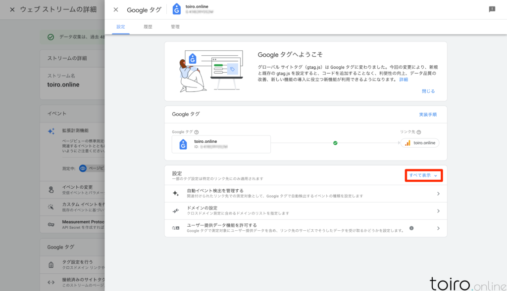The width and height of the screenshot is (507, 291).
Task: Click the 実装手順 link
Action: [x=428, y=114]
